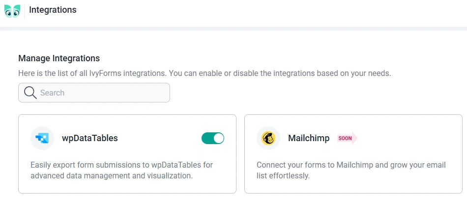Click the magnifying glass search icon
Viewport: 467px width, 198px height.
coord(30,93)
